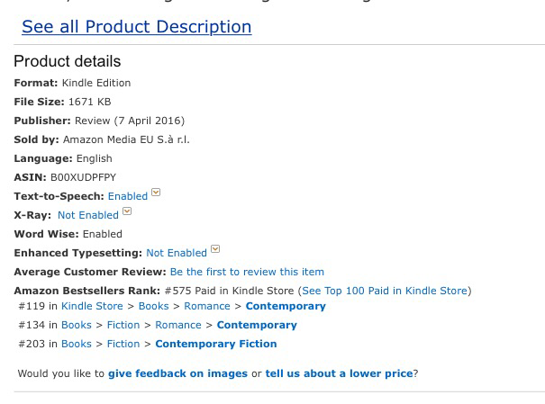Open bold Contemporary link in #119 row

point(286,306)
